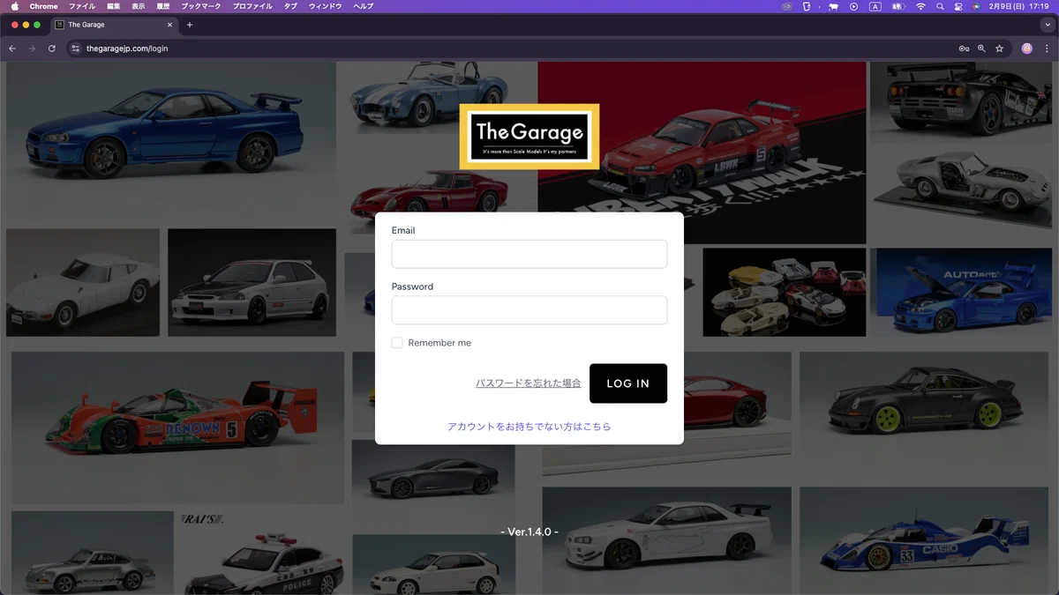The width and height of the screenshot is (1059, 595).
Task: Check the Remember me checkbox
Action: [x=397, y=343]
